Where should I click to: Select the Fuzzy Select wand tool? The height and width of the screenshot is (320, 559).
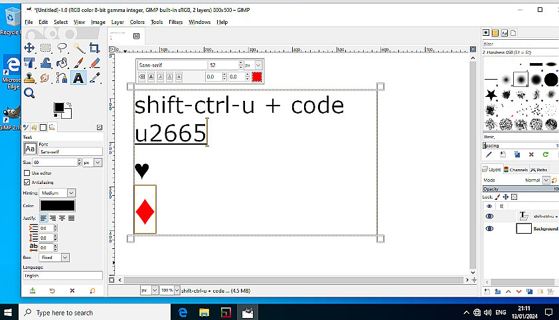pos(78,48)
